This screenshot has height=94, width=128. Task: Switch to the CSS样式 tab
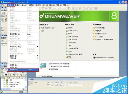tap(4, 10)
